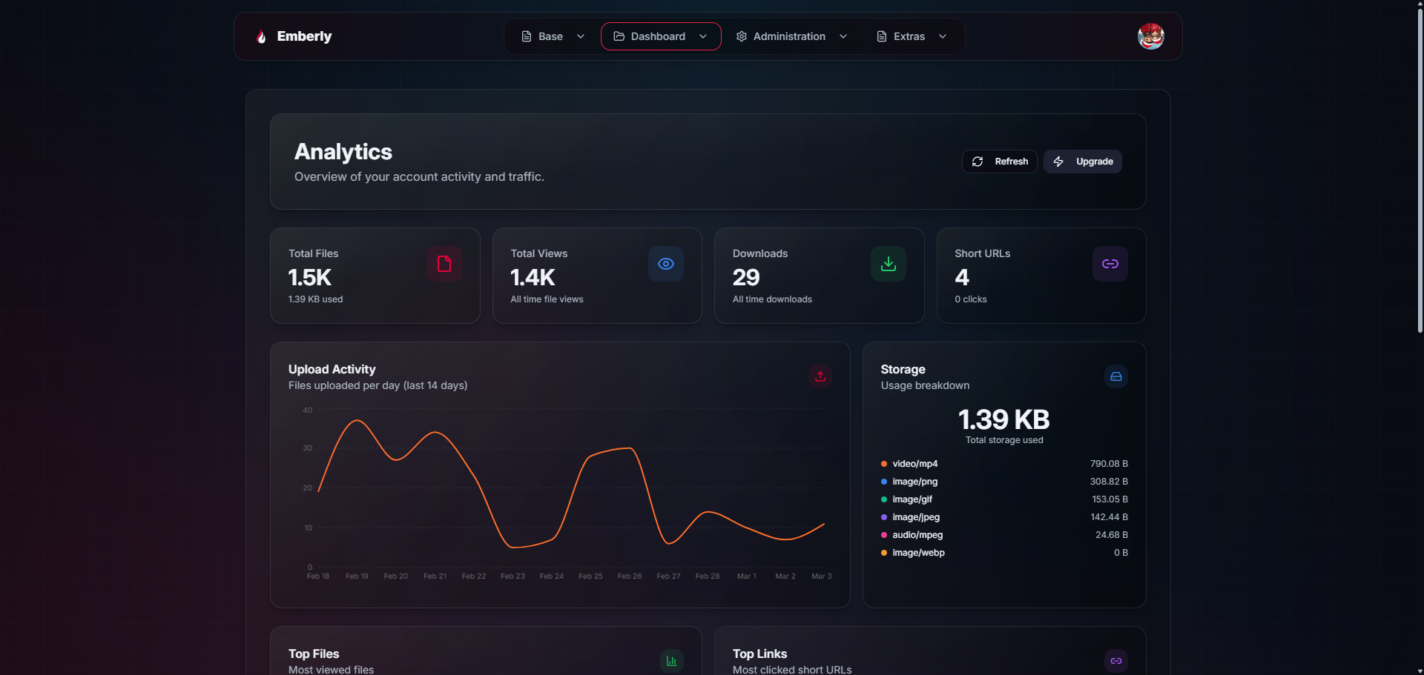This screenshot has width=1424, height=675.
Task: Click the 'All time downloads' caption
Action: [x=773, y=299]
